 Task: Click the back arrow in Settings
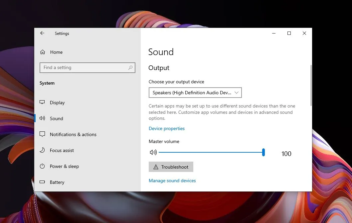click(42, 34)
